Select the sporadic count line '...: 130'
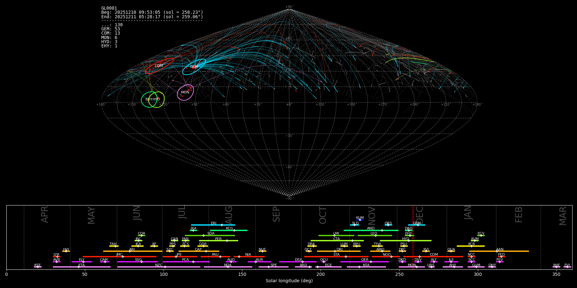The width and height of the screenshot is (577, 288). click(112, 25)
